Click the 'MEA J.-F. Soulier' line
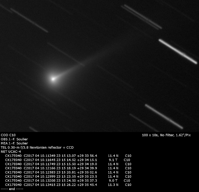199x192 pixels. pyautogui.click(x=14, y=143)
